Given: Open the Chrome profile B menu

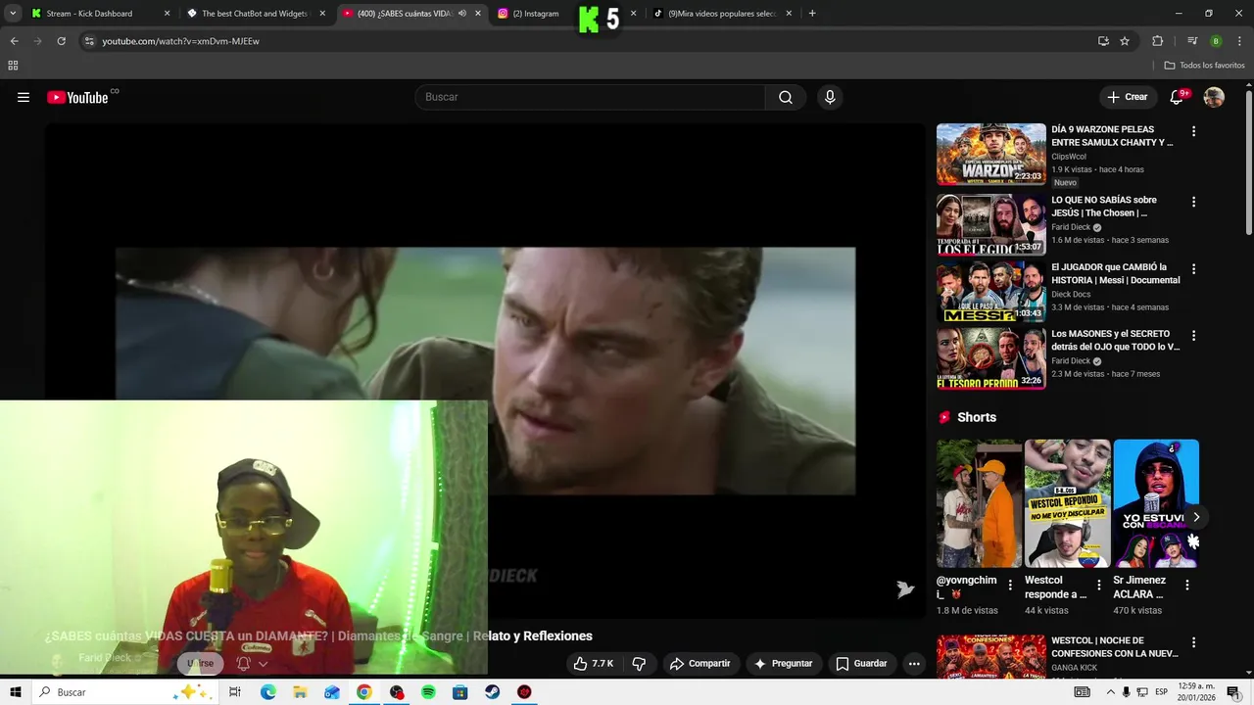Looking at the screenshot, I should click(x=1216, y=41).
